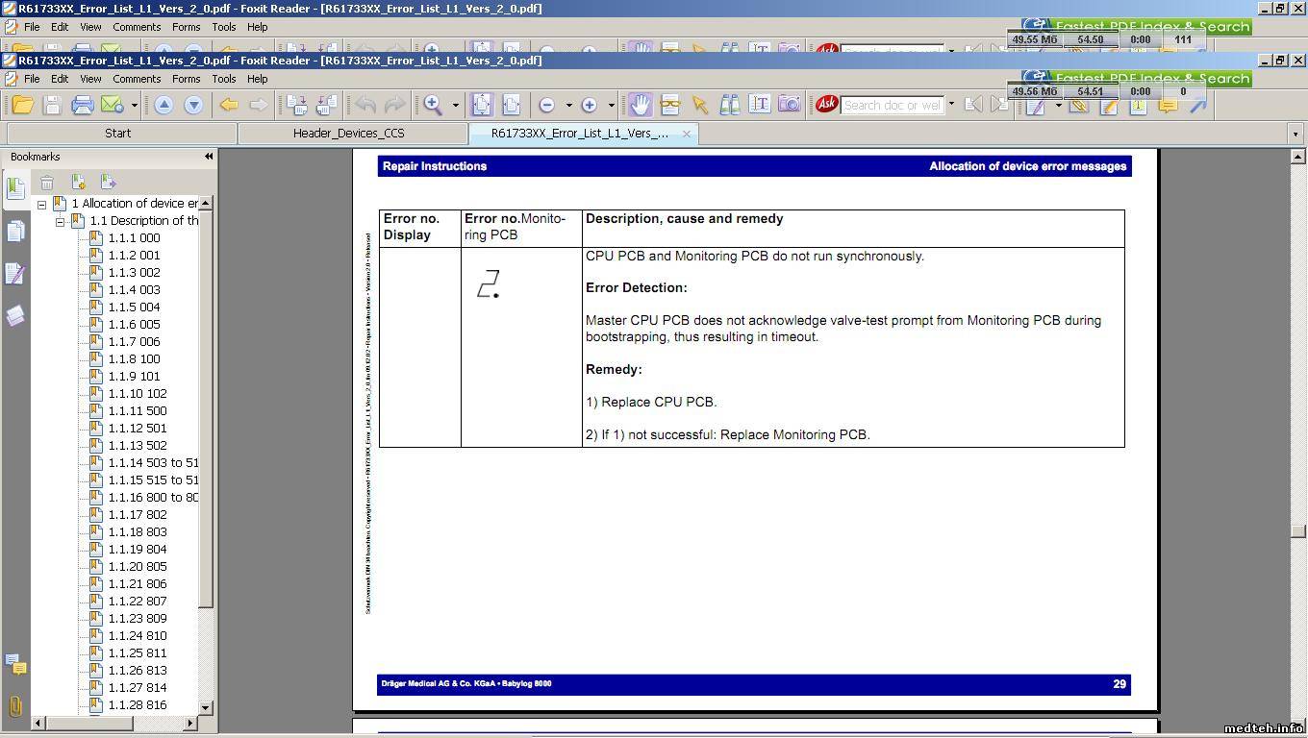This screenshot has width=1308, height=738.
Task: Click the Snapshot camera tool
Action: [789, 105]
